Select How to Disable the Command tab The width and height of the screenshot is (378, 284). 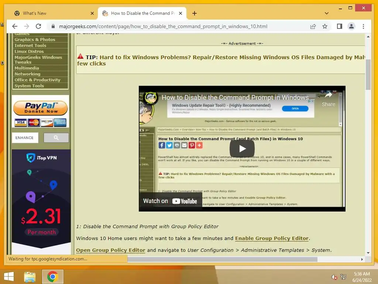coord(142,13)
